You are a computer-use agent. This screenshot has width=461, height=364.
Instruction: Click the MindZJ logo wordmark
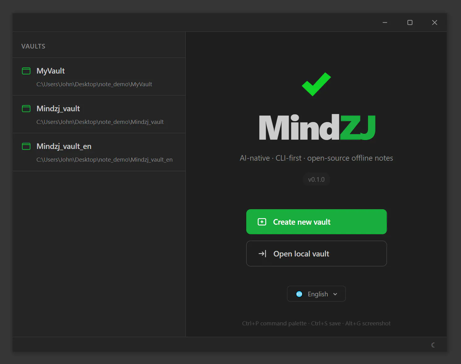pyautogui.click(x=317, y=127)
